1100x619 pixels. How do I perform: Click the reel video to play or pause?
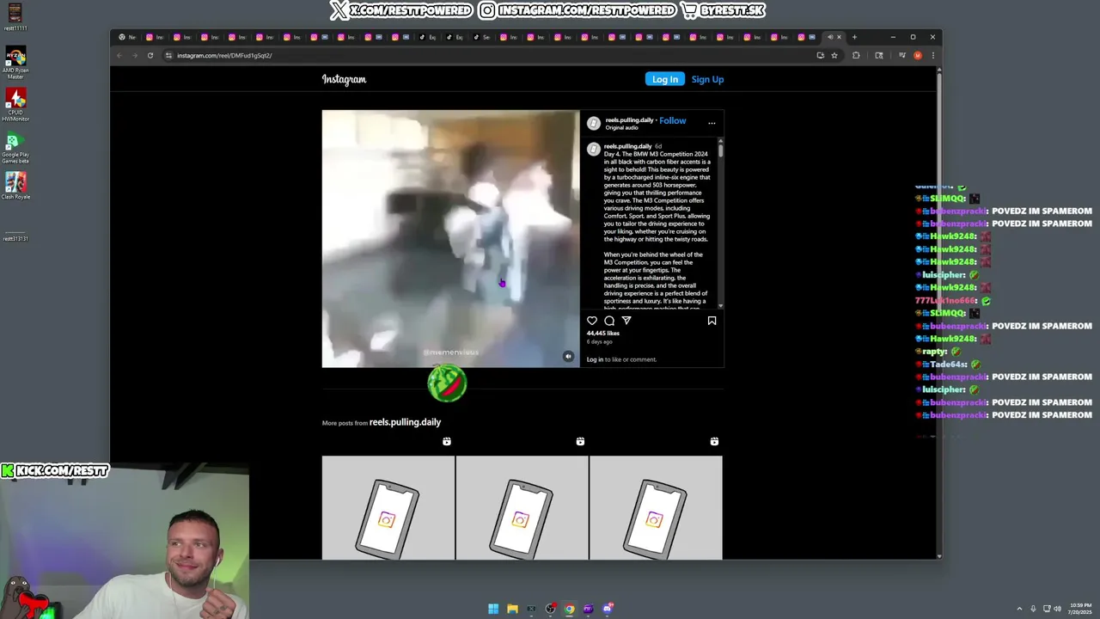[451, 239]
